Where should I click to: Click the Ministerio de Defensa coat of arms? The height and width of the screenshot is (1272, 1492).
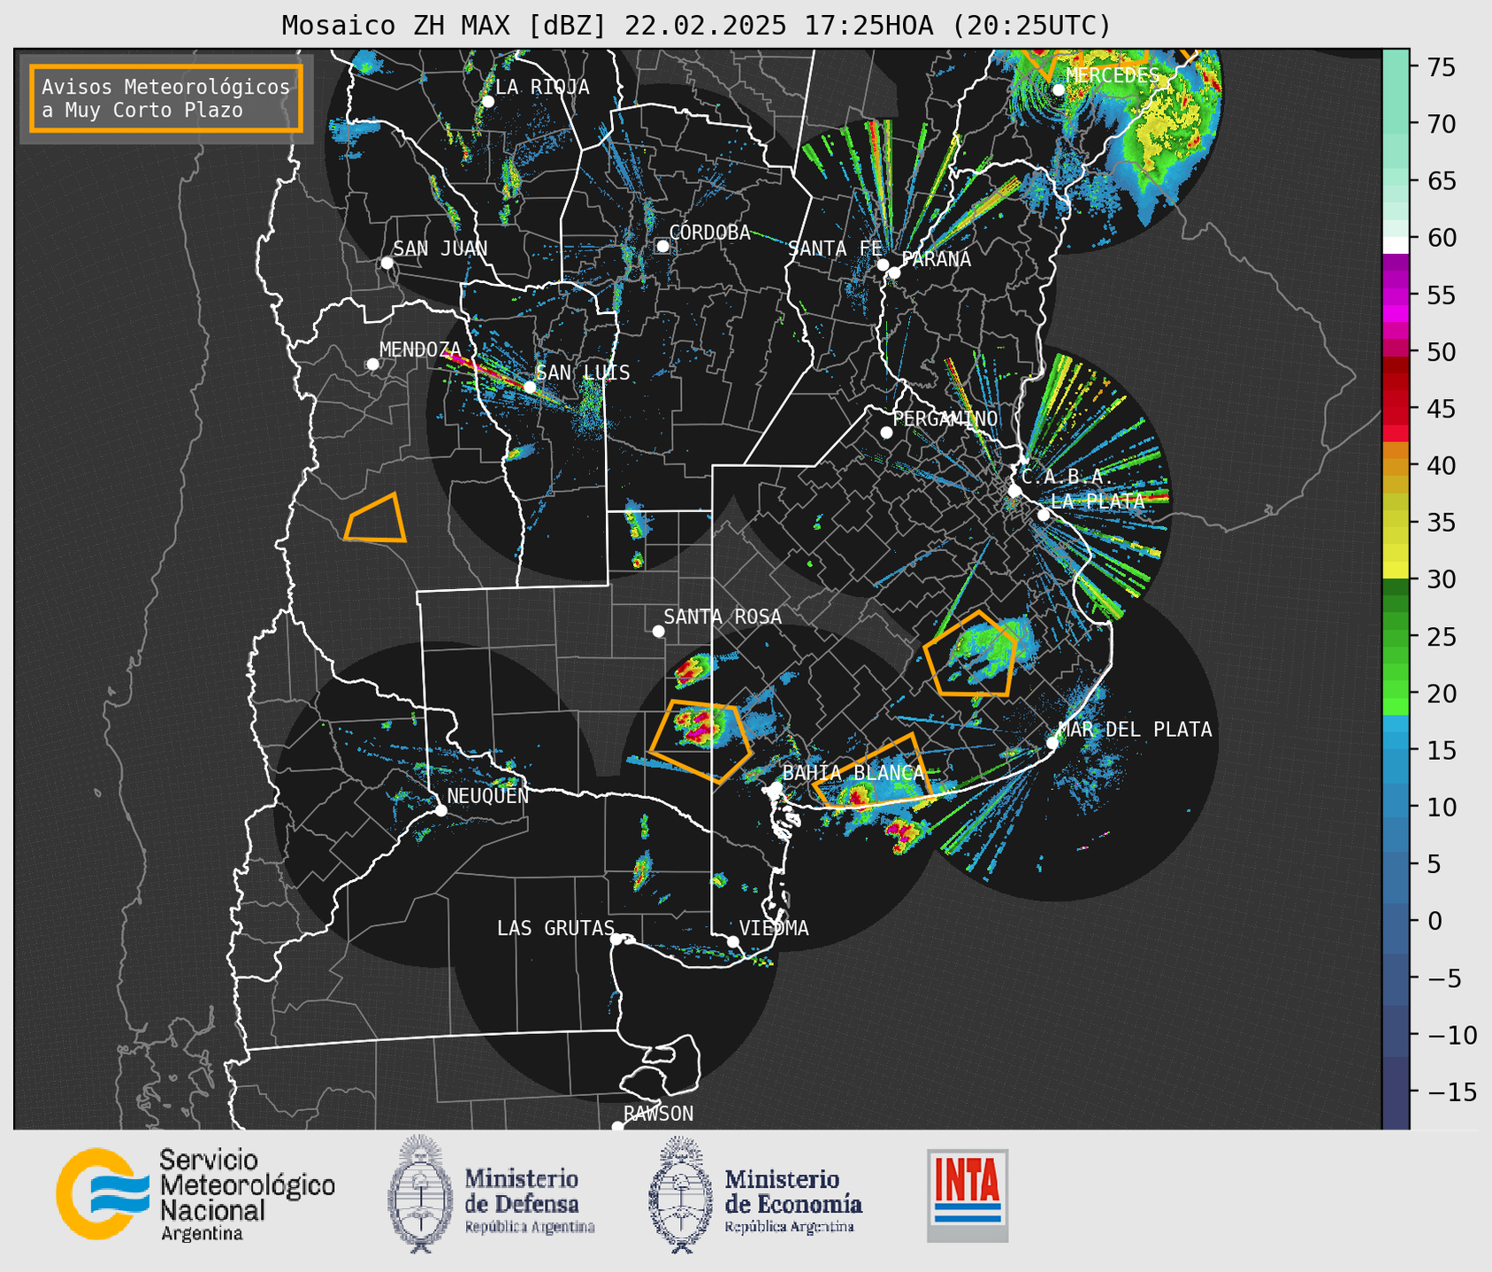coord(421,1194)
